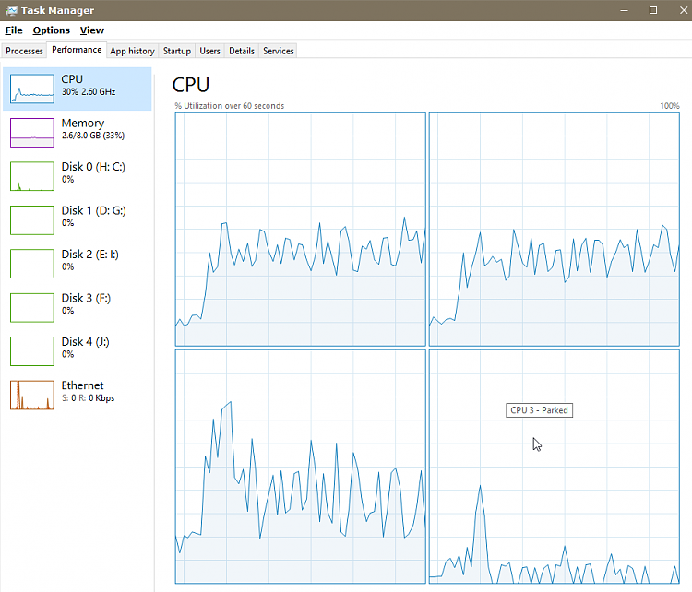
Task: Select the Memory mini graph thumbnail
Action: (32, 133)
